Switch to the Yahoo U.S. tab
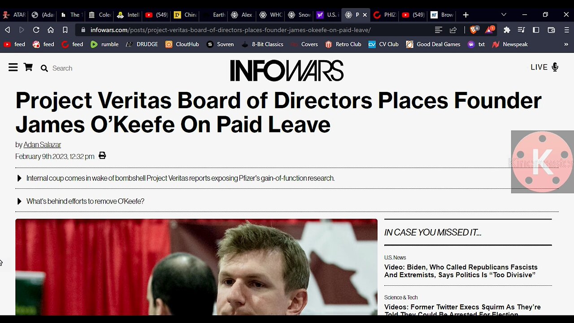The height and width of the screenshot is (323, 574). (x=328, y=15)
